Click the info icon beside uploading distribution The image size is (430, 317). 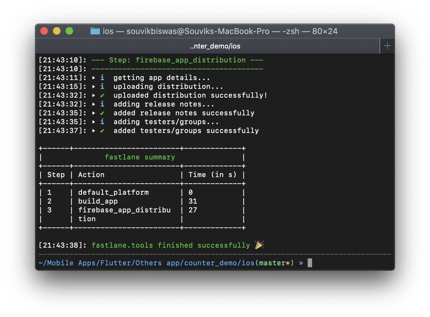(x=102, y=86)
